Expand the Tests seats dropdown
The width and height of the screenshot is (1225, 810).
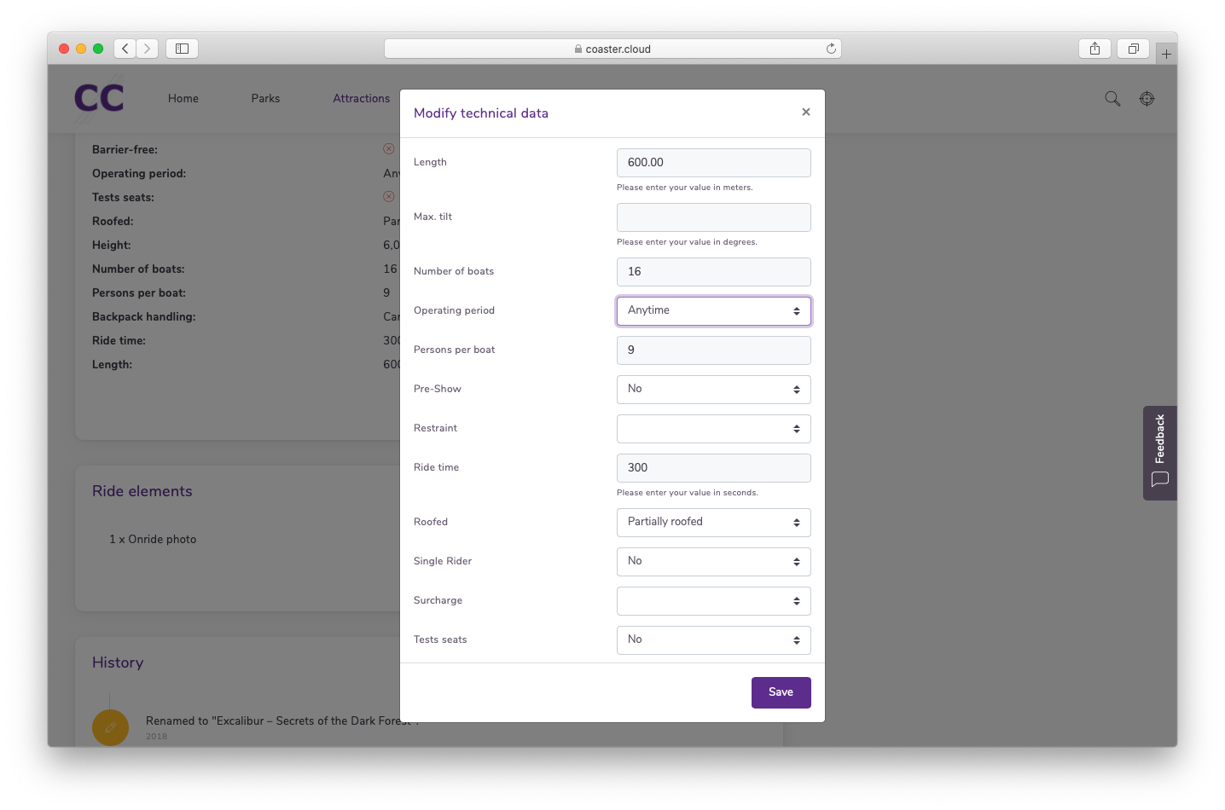[x=713, y=640]
